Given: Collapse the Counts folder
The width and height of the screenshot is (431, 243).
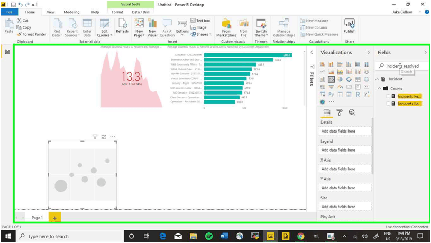Looking at the screenshot, I should tap(380, 88).
